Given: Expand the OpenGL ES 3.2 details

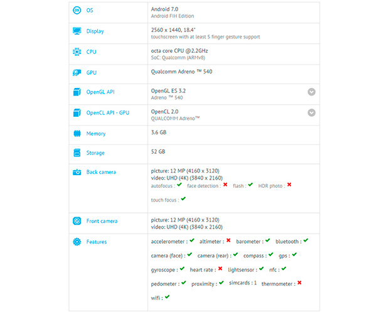Looking at the screenshot, I should point(311,92).
